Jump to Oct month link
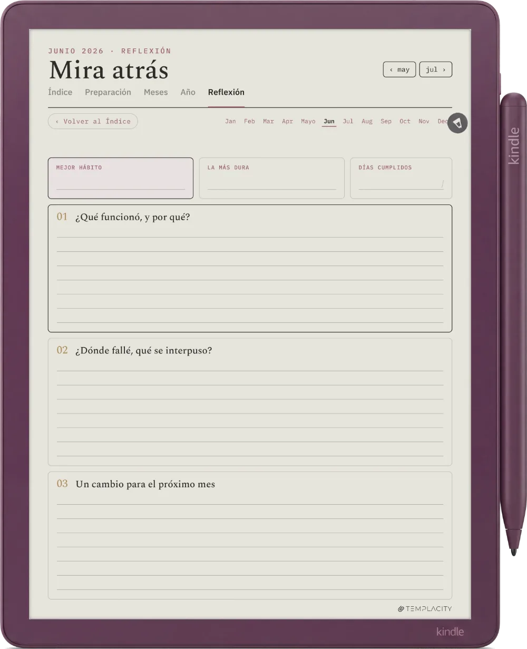The image size is (527, 649). pos(405,121)
